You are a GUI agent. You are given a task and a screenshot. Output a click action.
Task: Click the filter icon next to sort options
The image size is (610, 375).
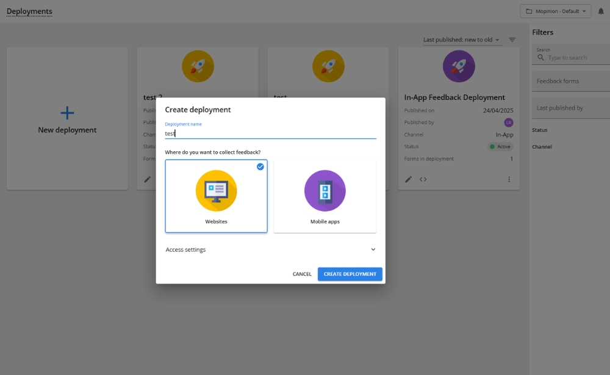[512, 39]
